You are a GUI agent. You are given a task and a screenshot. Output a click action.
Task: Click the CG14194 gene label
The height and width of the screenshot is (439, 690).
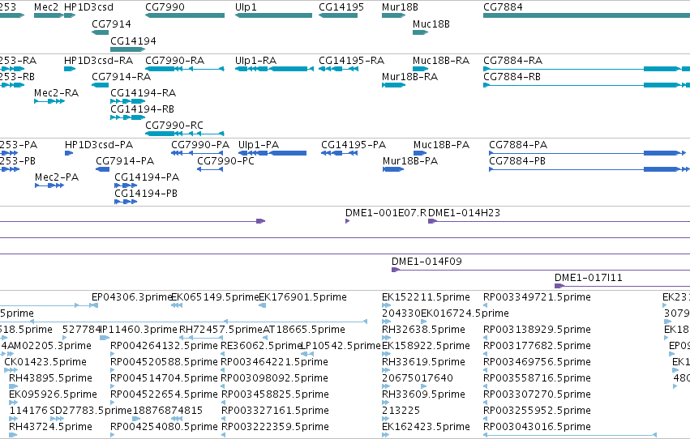[x=133, y=40]
